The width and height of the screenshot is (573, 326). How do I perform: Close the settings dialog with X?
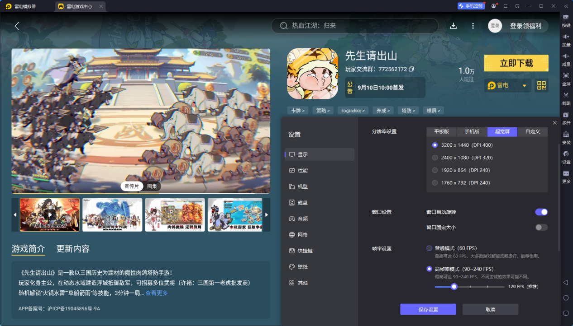(555, 123)
